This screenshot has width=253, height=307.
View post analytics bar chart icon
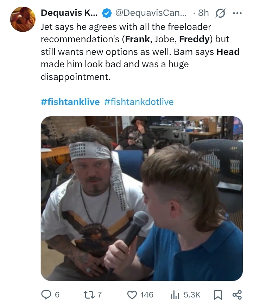pos(175,295)
